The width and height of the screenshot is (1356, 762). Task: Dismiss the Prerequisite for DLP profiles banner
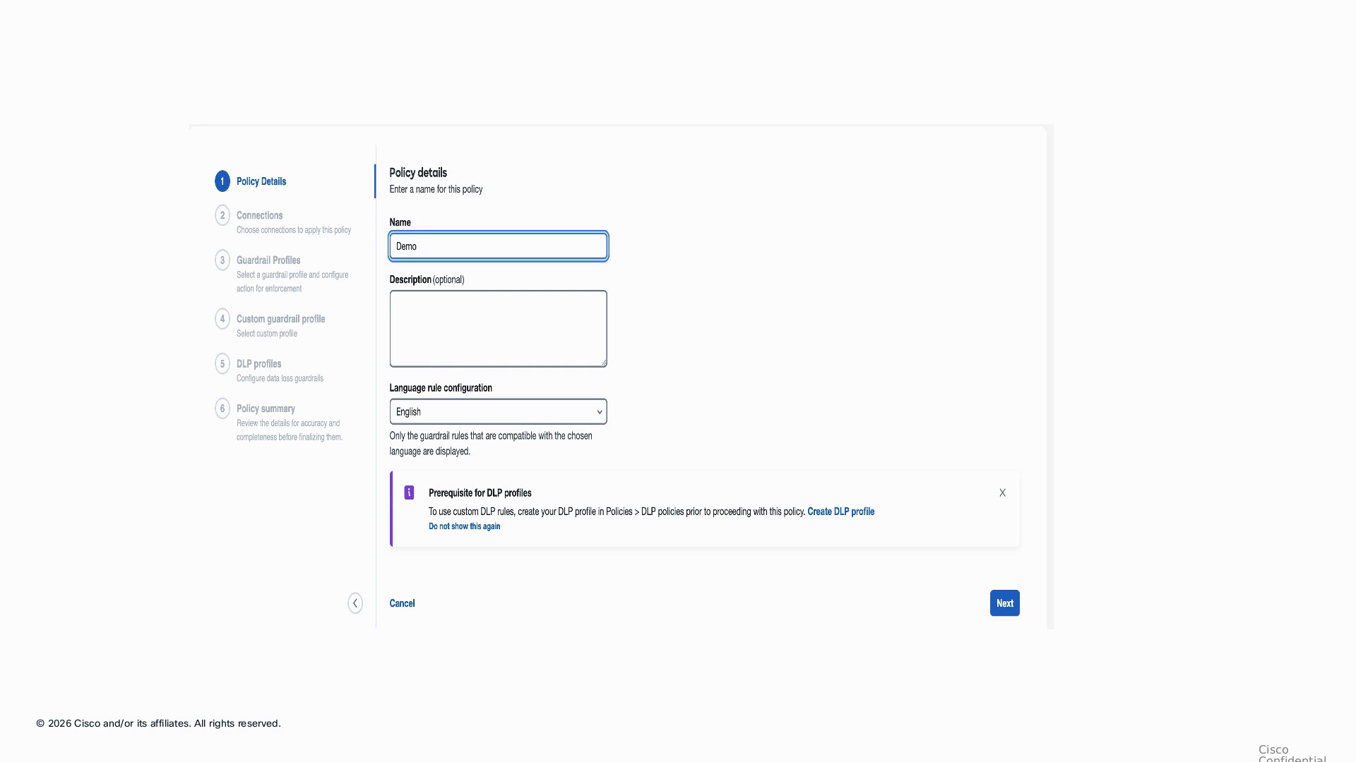[x=1002, y=492]
